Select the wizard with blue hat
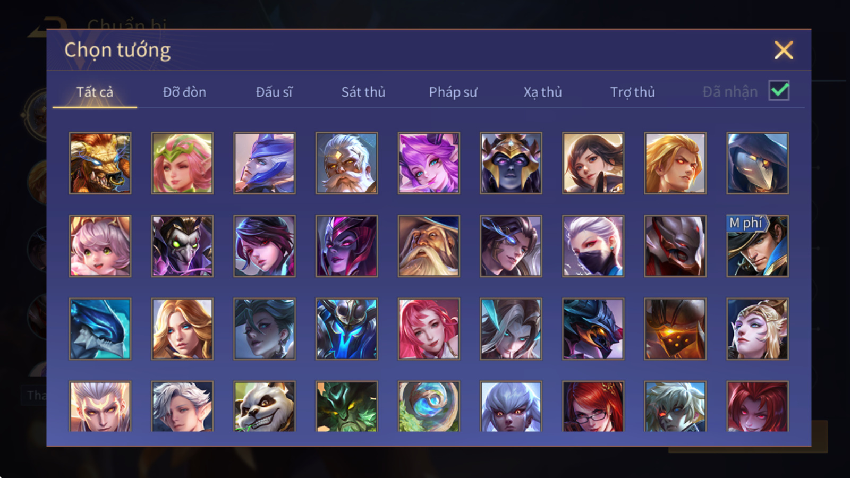This screenshot has height=478, width=850. coord(429,246)
